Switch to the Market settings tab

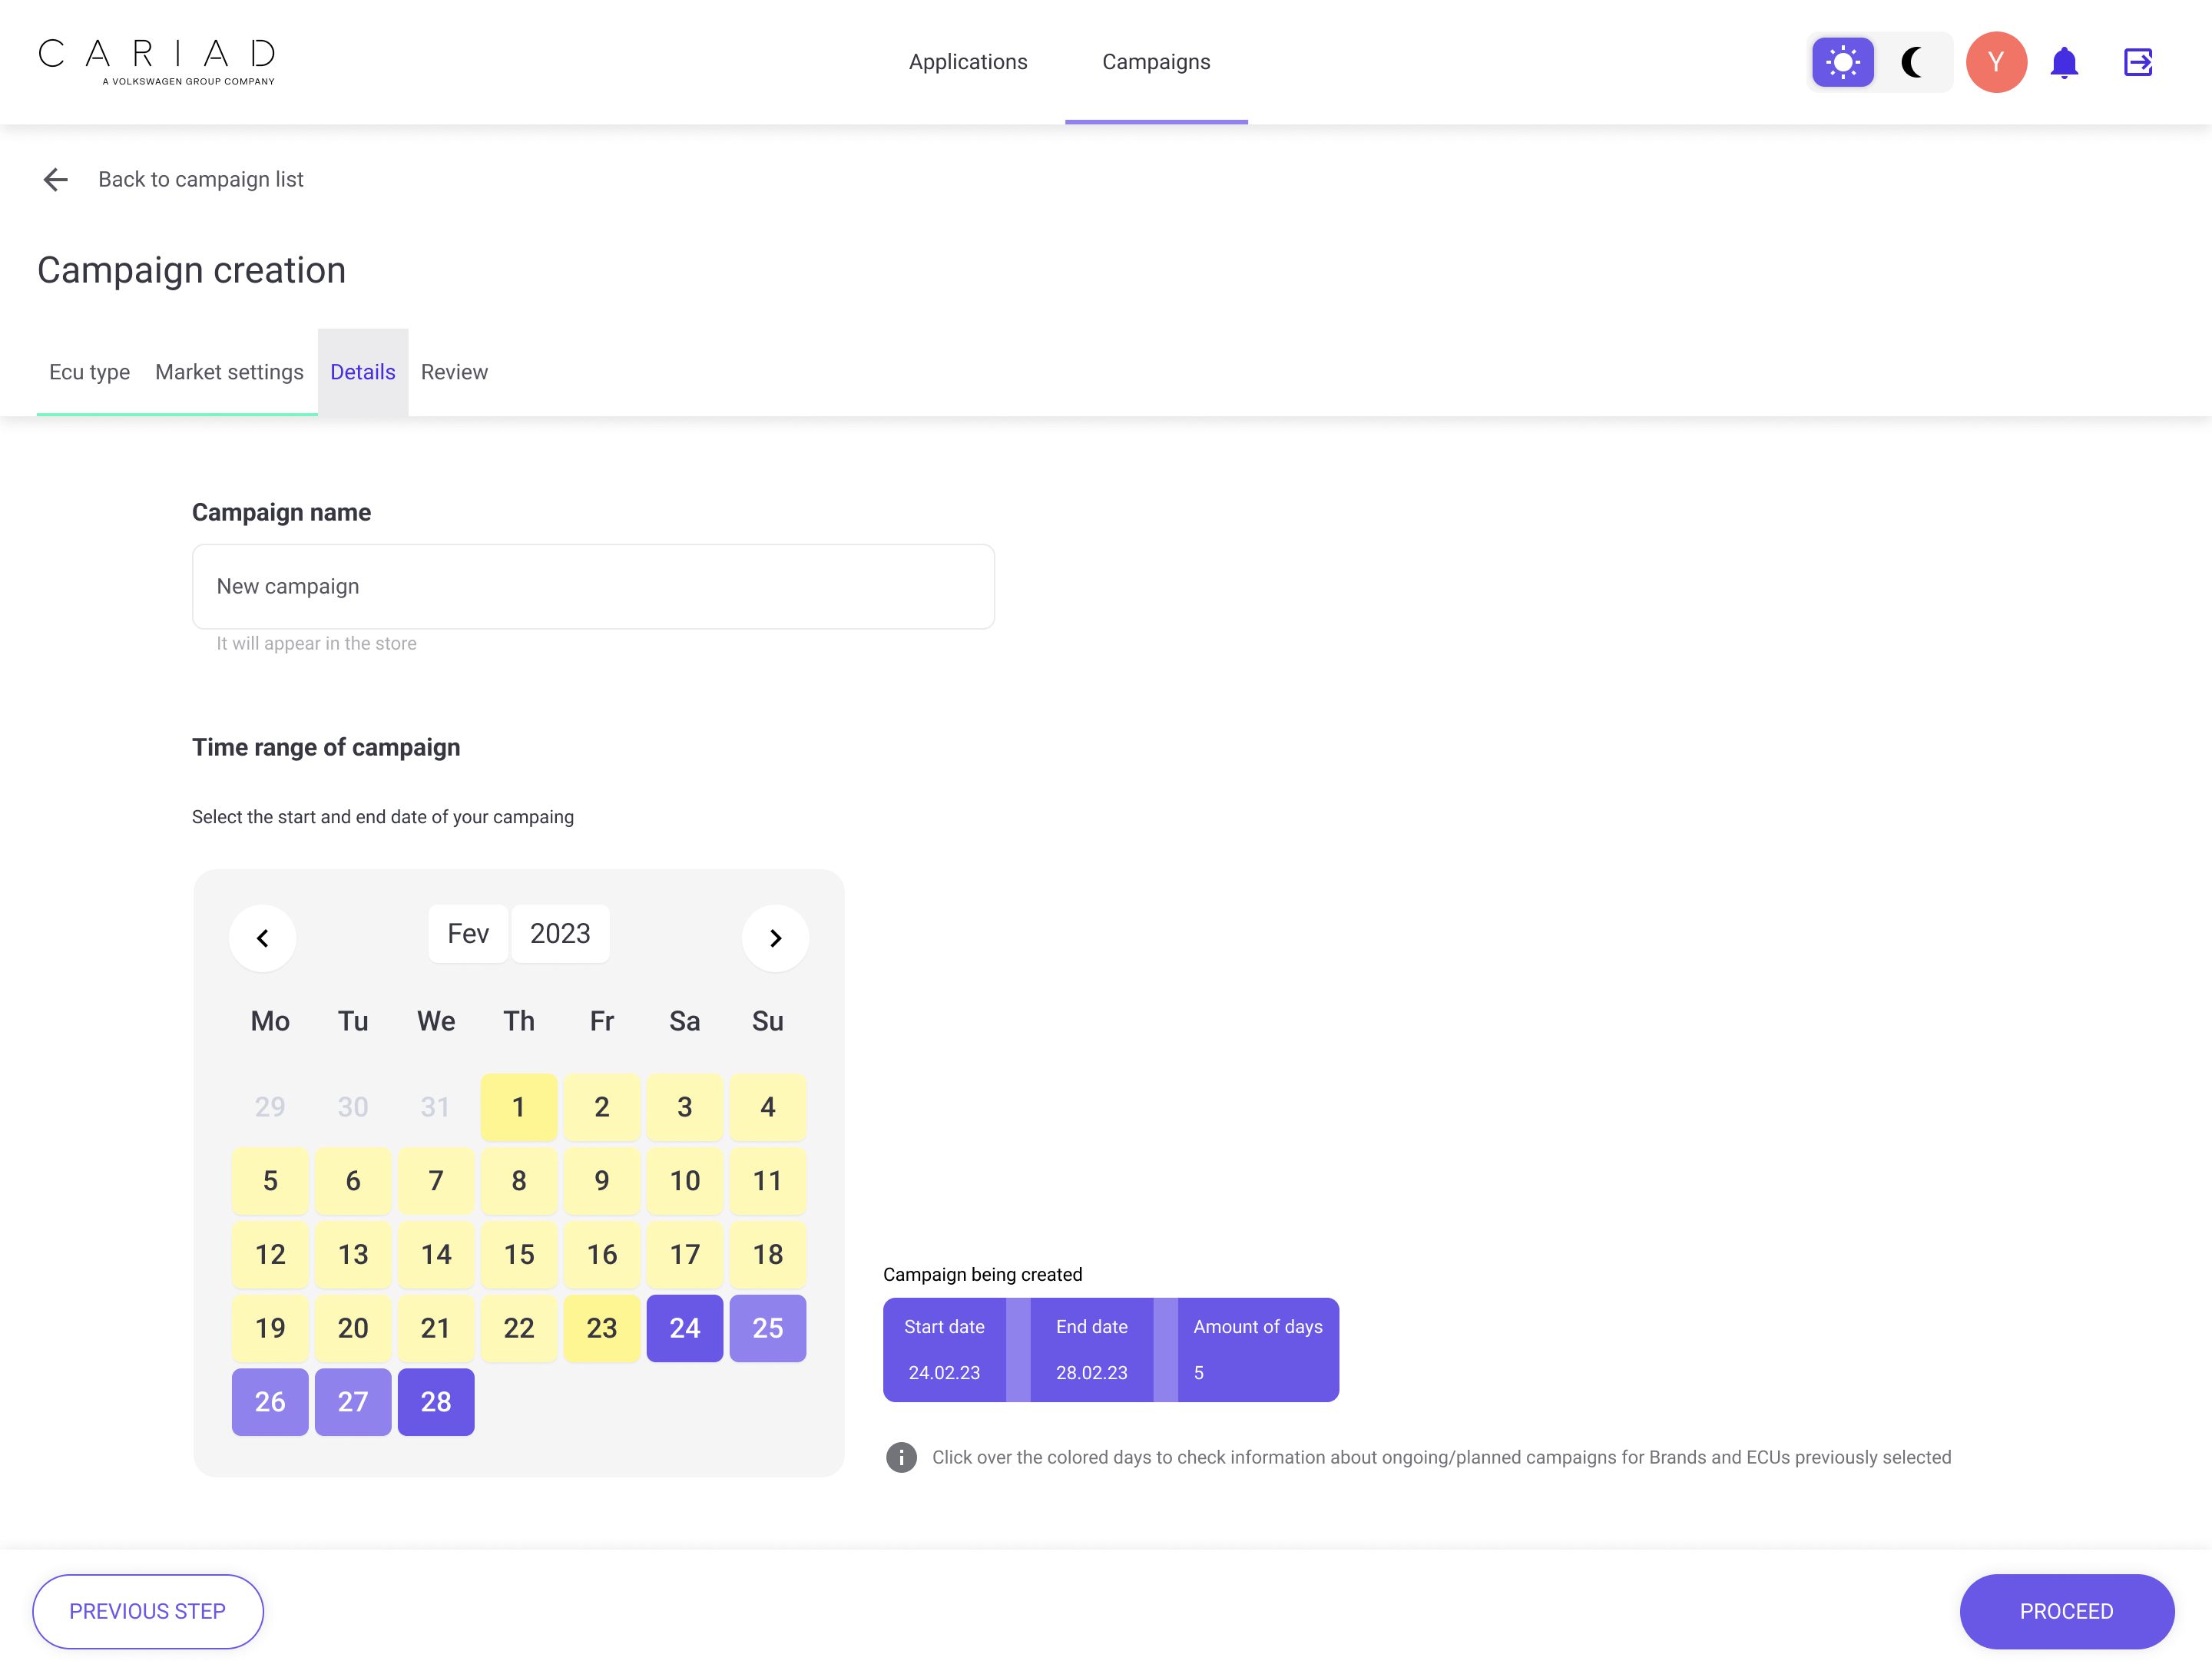coord(229,372)
